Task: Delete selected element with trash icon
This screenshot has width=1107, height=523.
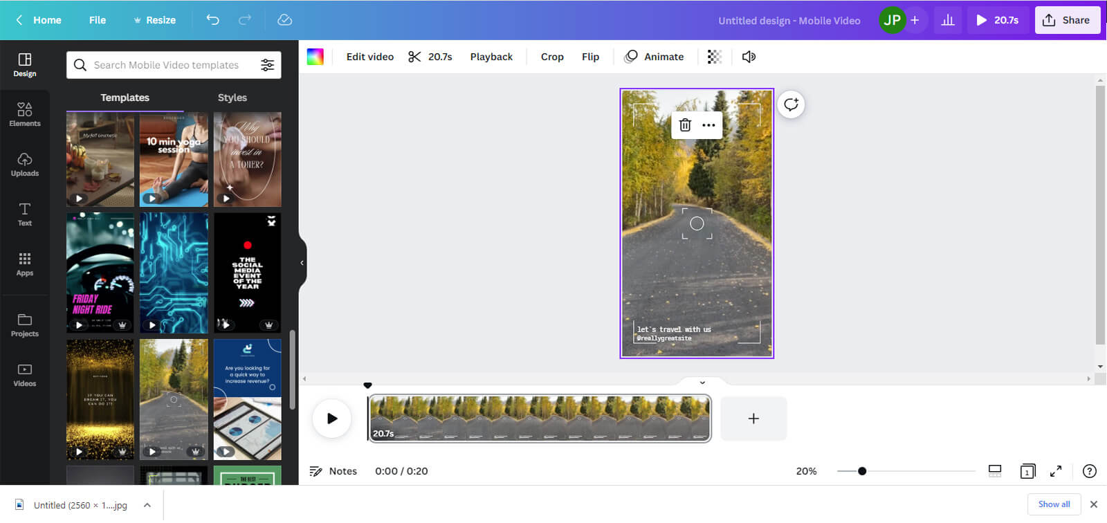Action: [685, 125]
